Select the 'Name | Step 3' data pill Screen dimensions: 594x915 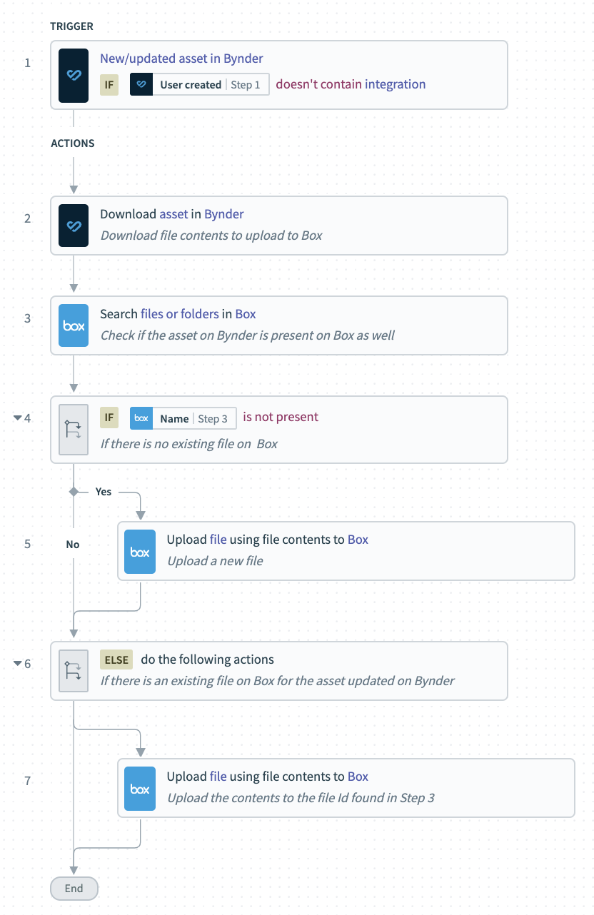click(x=183, y=418)
